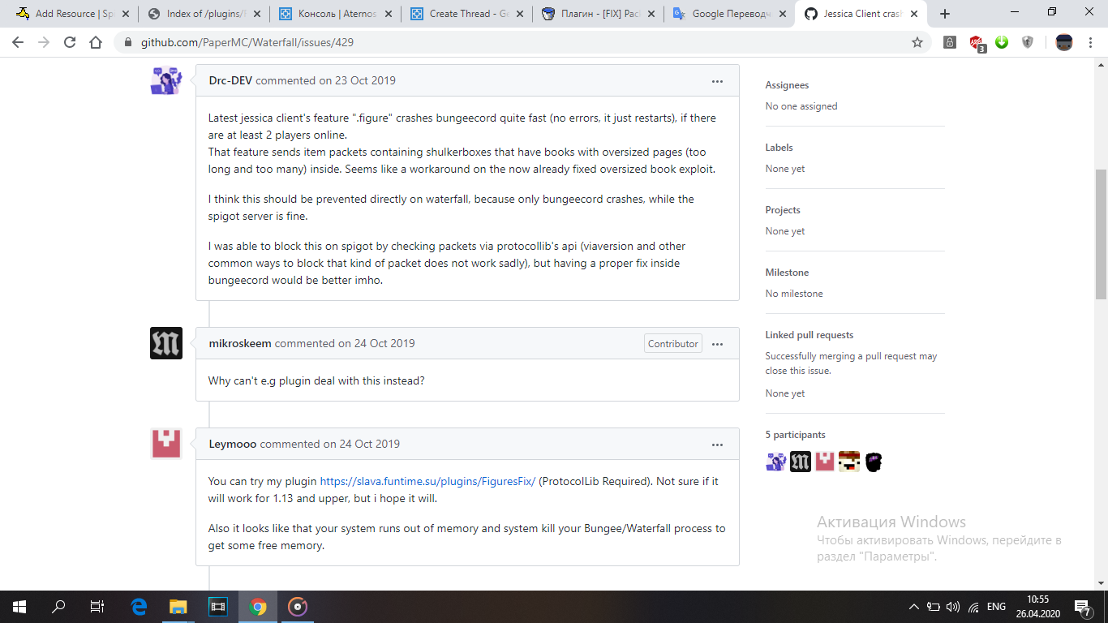Open the new tab plus button
This screenshot has width=1108, height=623.
tap(945, 14)
